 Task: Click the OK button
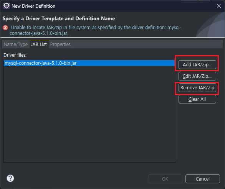pos(165,179)
